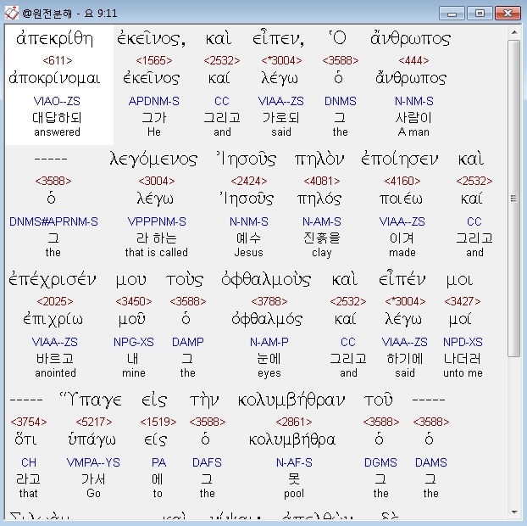Image resolution: width=527 pixels, height=526 pixels.
Task: Click the English gloss 'A man'
Action: pos(413,131)
